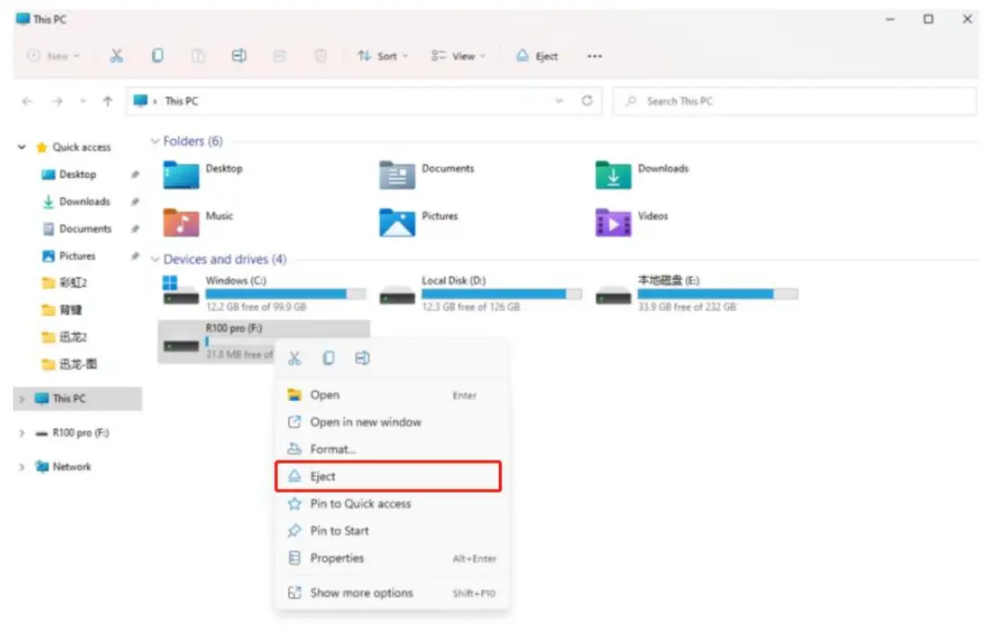Screen dimensions: 996x638
Task: Open Documents in the Quick access sidebar
Action: tap(85, 229)
